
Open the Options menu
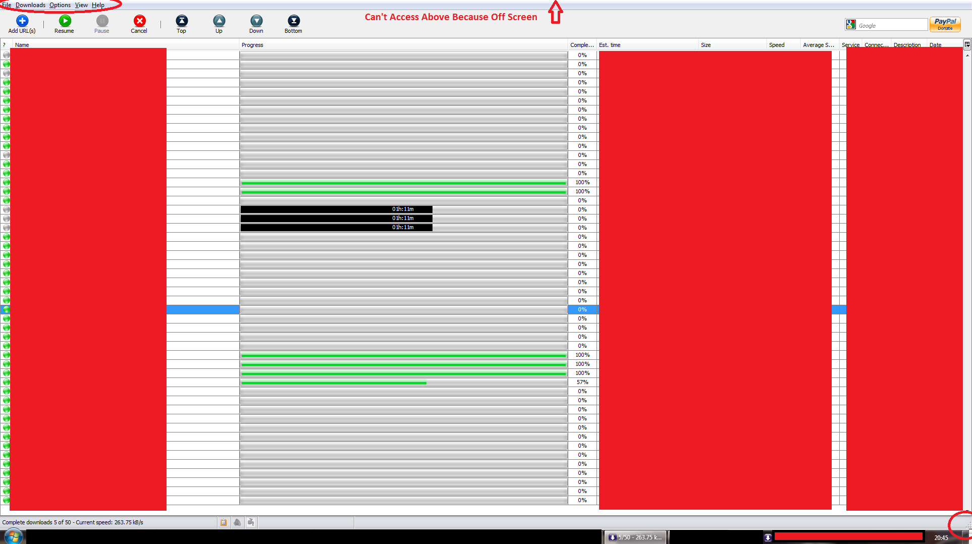tap(60, 5)
